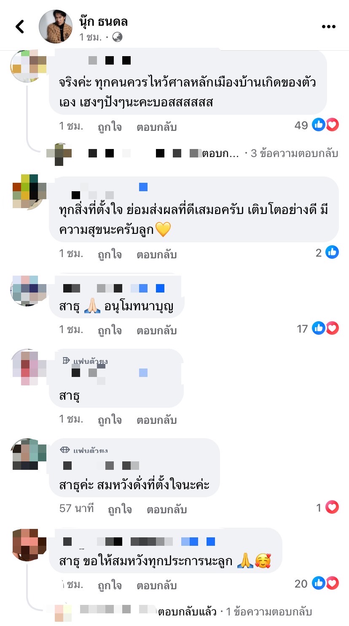The width and height of the screenshot is (349, 626).
Task: Reply to the ความสุขนะครับลูก comment
Action: [156, 254]
